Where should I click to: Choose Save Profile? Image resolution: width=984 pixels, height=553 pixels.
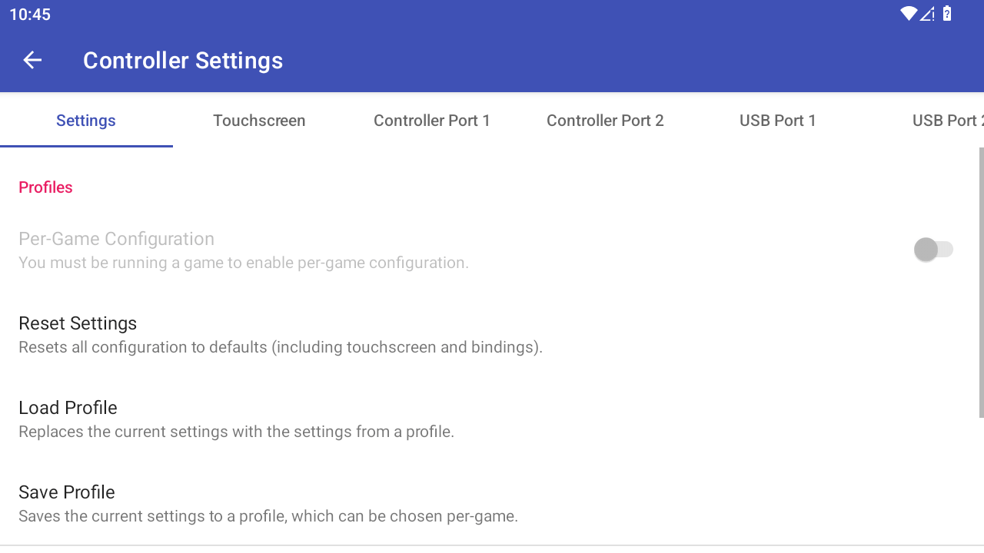(x=67, y=492)
